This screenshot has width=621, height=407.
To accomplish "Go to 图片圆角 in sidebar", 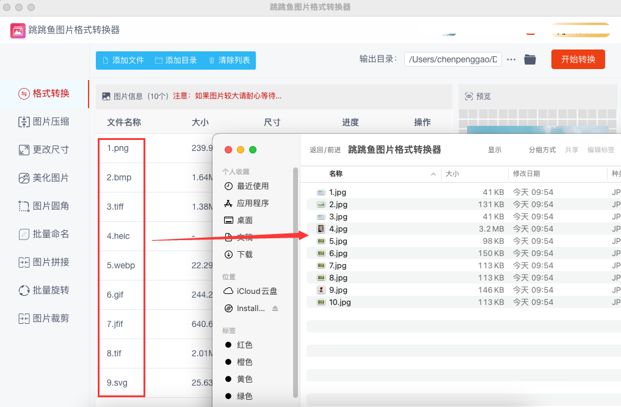I will tap(44, 206).
